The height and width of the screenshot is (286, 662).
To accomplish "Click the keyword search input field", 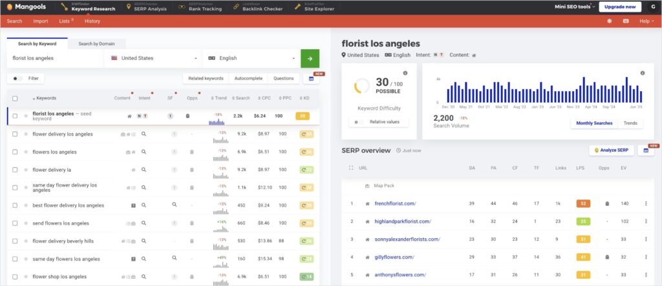I will click(x=56, y=58).
